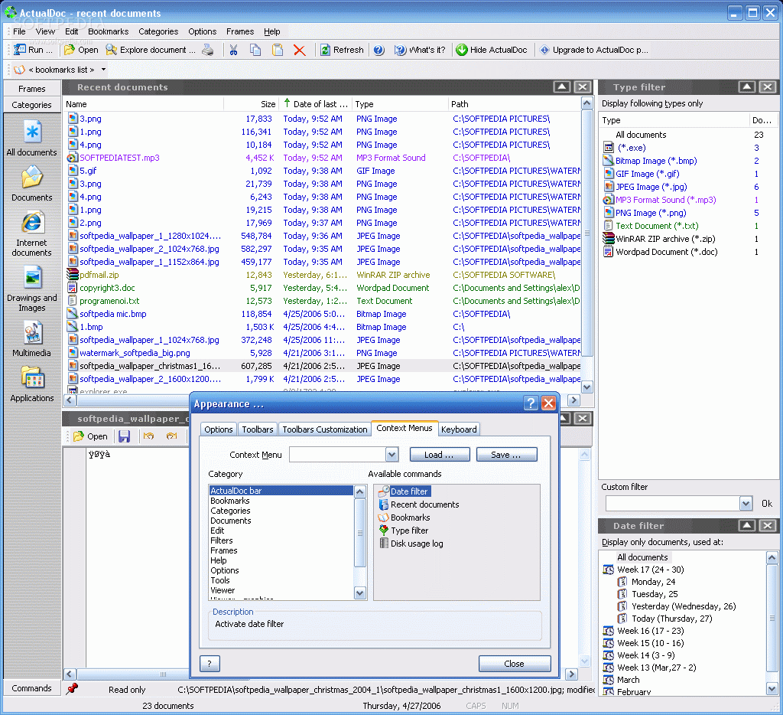This screenshot has height=715, width=783.
Task: Click the Custom filter input field
Action: 672,504
